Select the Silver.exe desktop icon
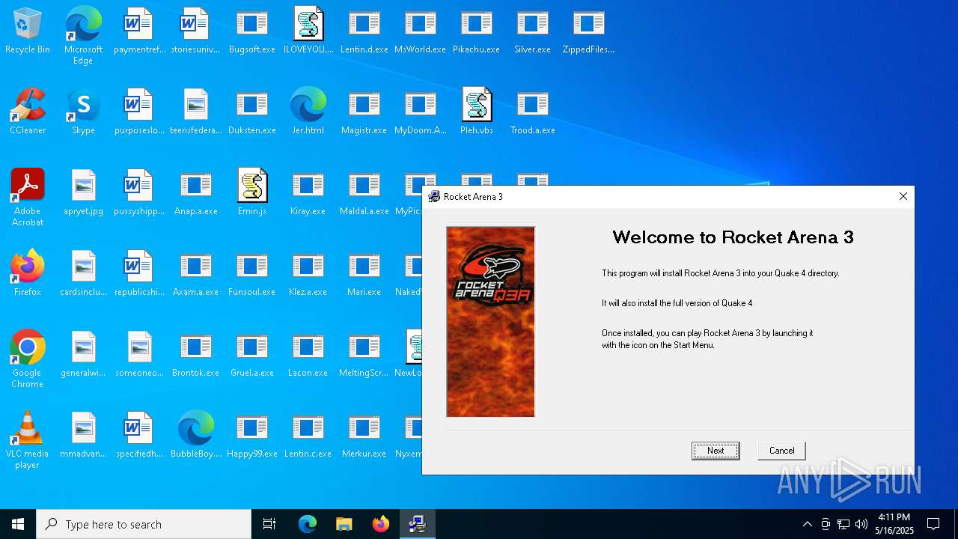The height and width of the screenshot is (539, 958). (x=532, y=31)
